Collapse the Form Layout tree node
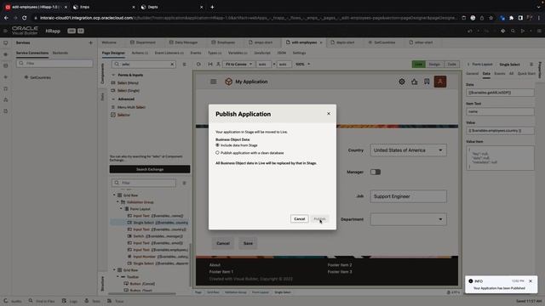545x306 pixels. click(x=121, y=209)
